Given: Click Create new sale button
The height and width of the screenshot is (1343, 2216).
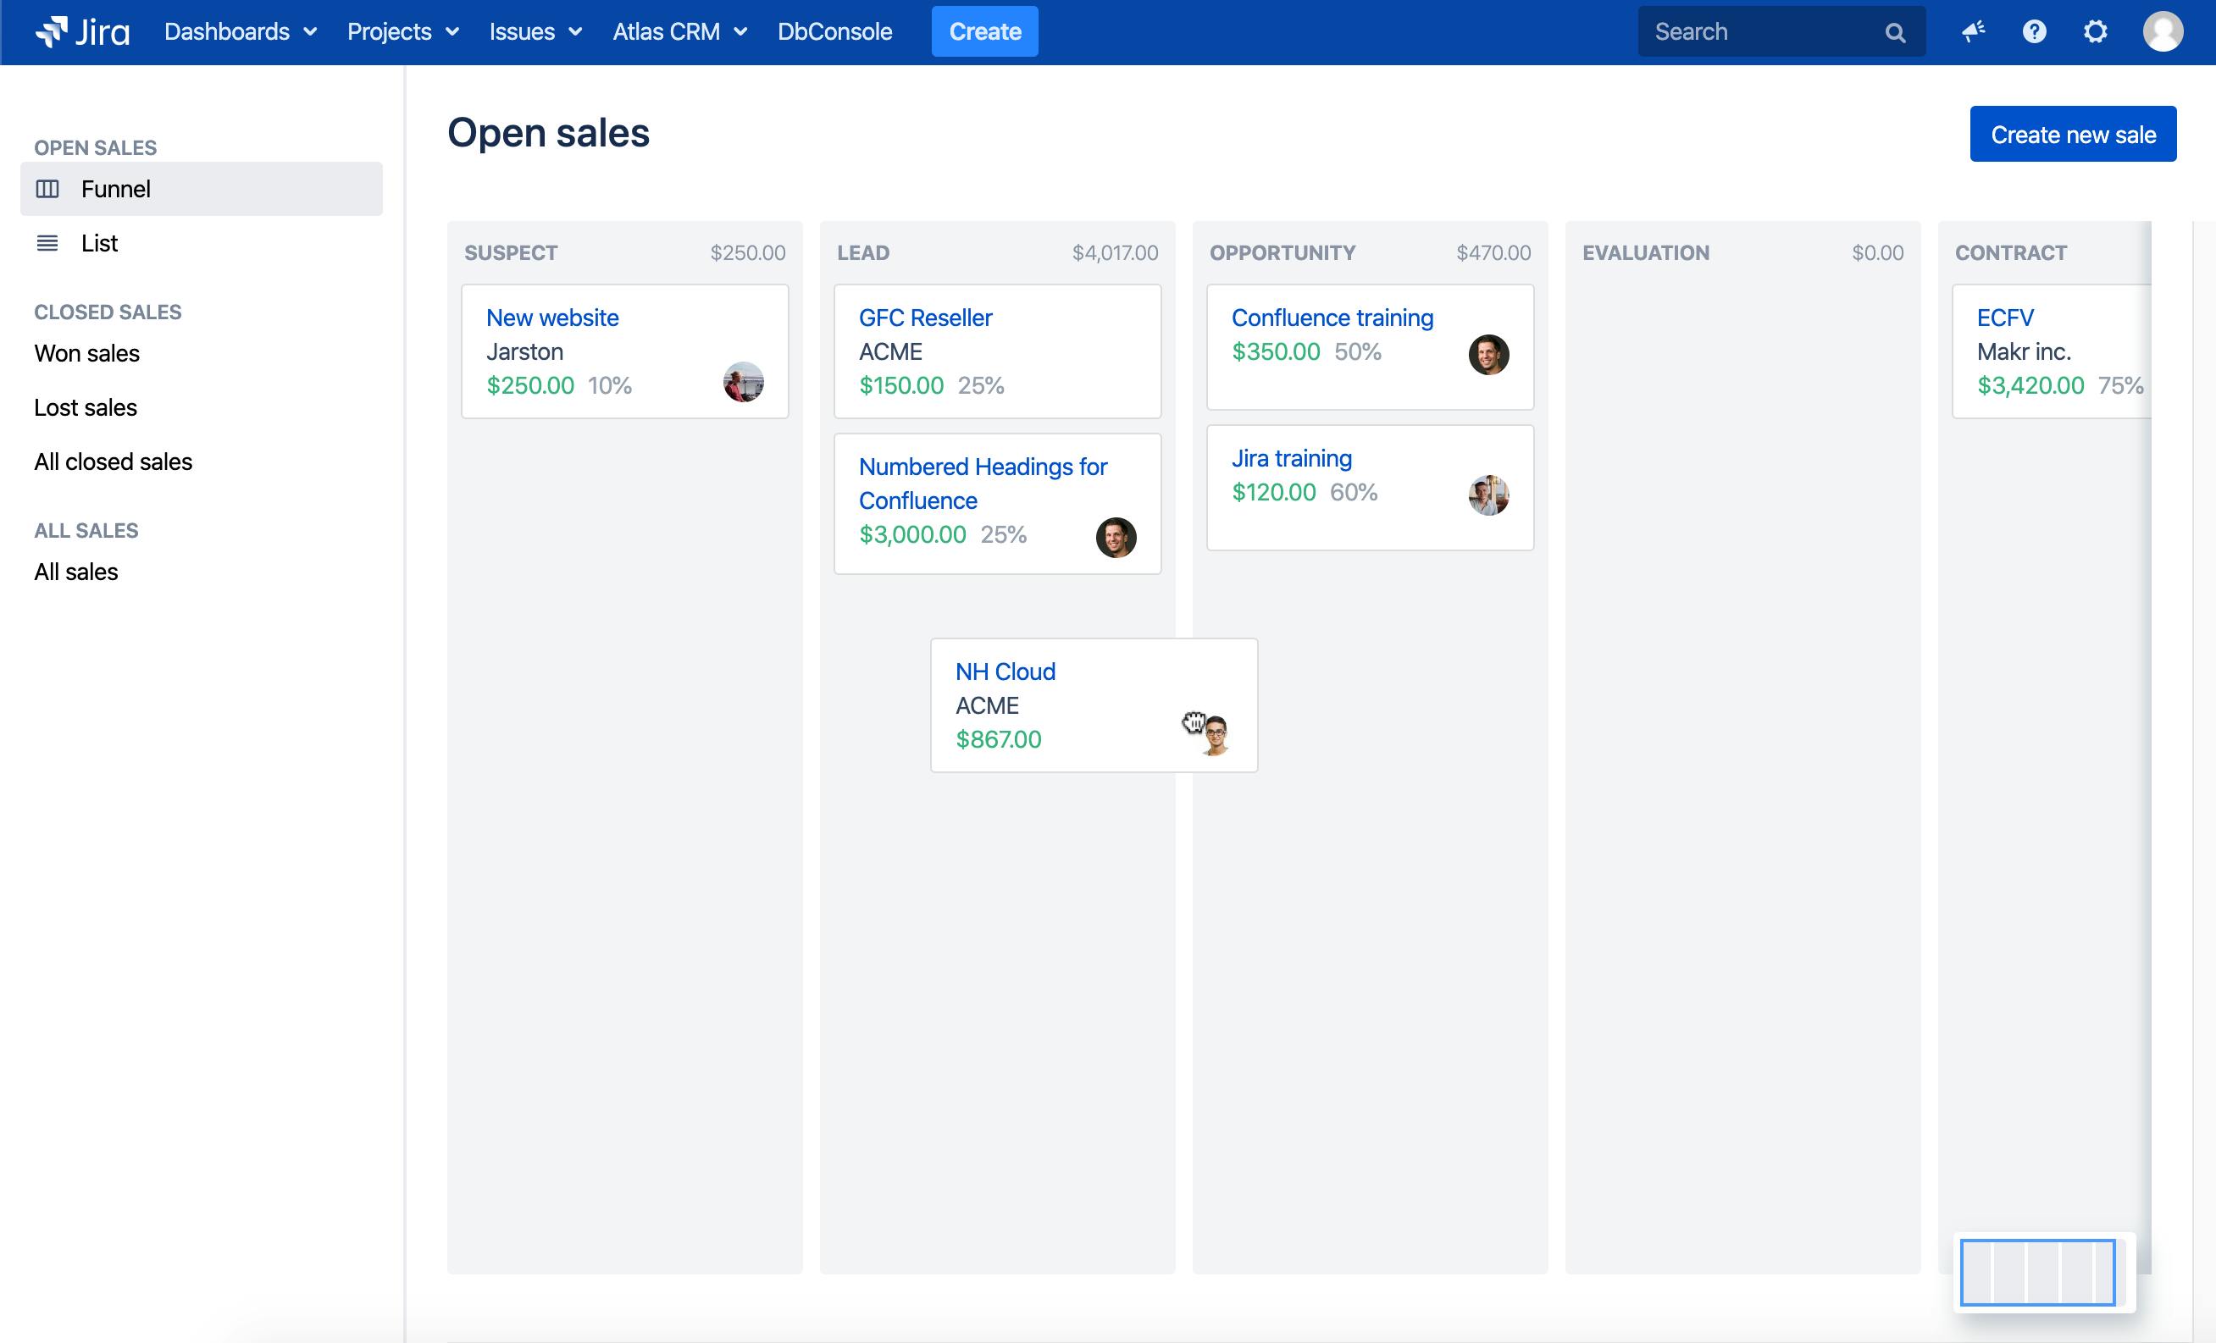Looking at the screenshot, I should click(x=2073, y=134).
